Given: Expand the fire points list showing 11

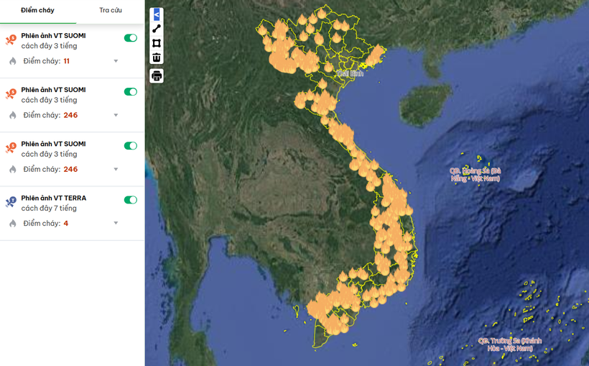Looking at the screenshot, I should [116, 61].
